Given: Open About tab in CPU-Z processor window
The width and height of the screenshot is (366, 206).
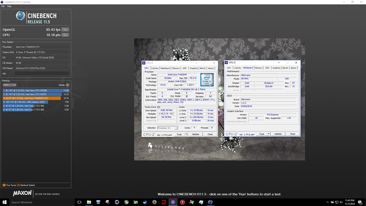Looking at the screenshot, I should click(211, 68).
